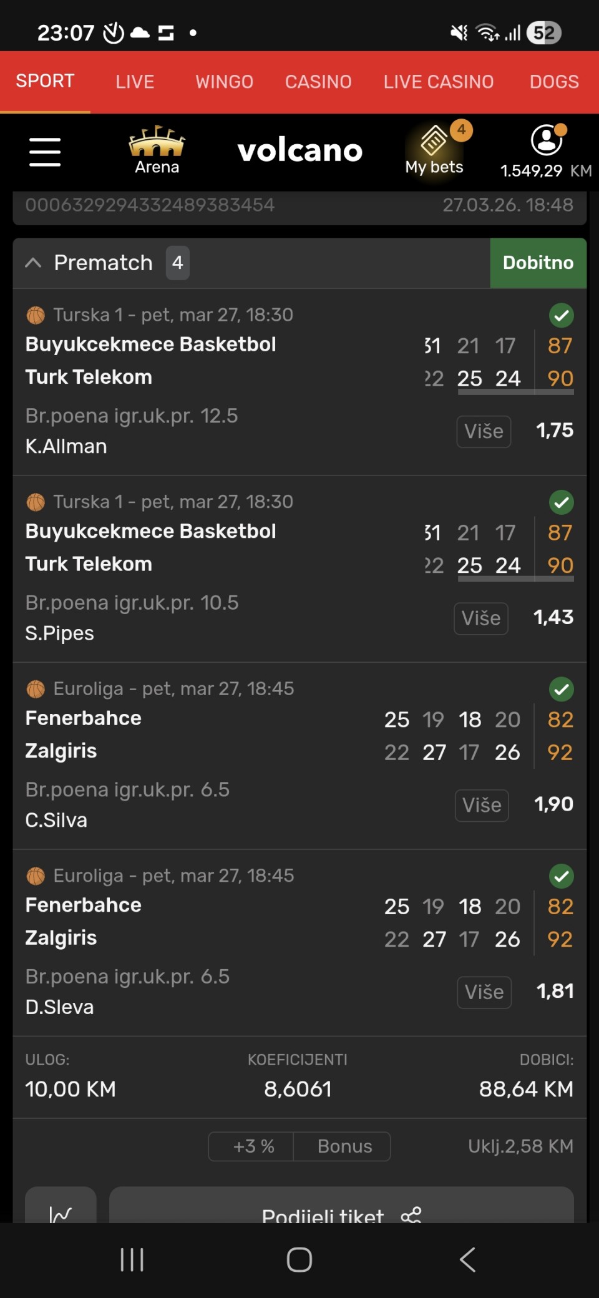
Task: Tap the +3 % Bonus button
Action: (299, 1146)
